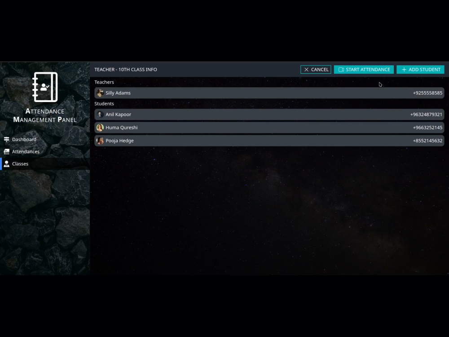Click phone number +96324879321

[x=426, y=114]
